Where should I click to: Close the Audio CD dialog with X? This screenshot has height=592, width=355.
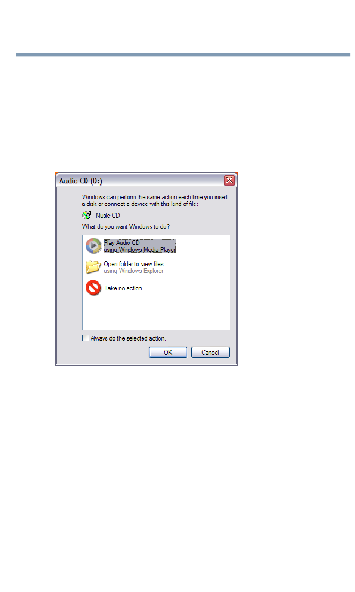(229, 181)
